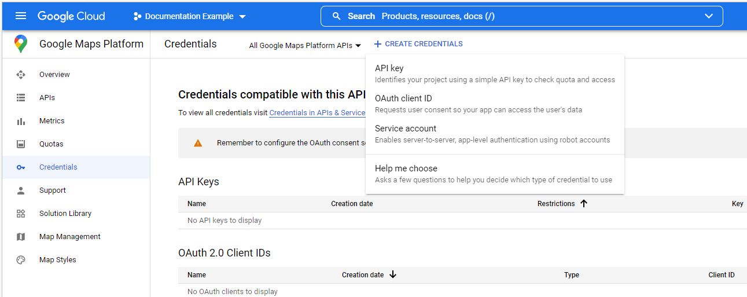Viewport: 747px width, 297px height.
Task: Sort by Restrictions ascending arrow
Action: tap(584, 203)
